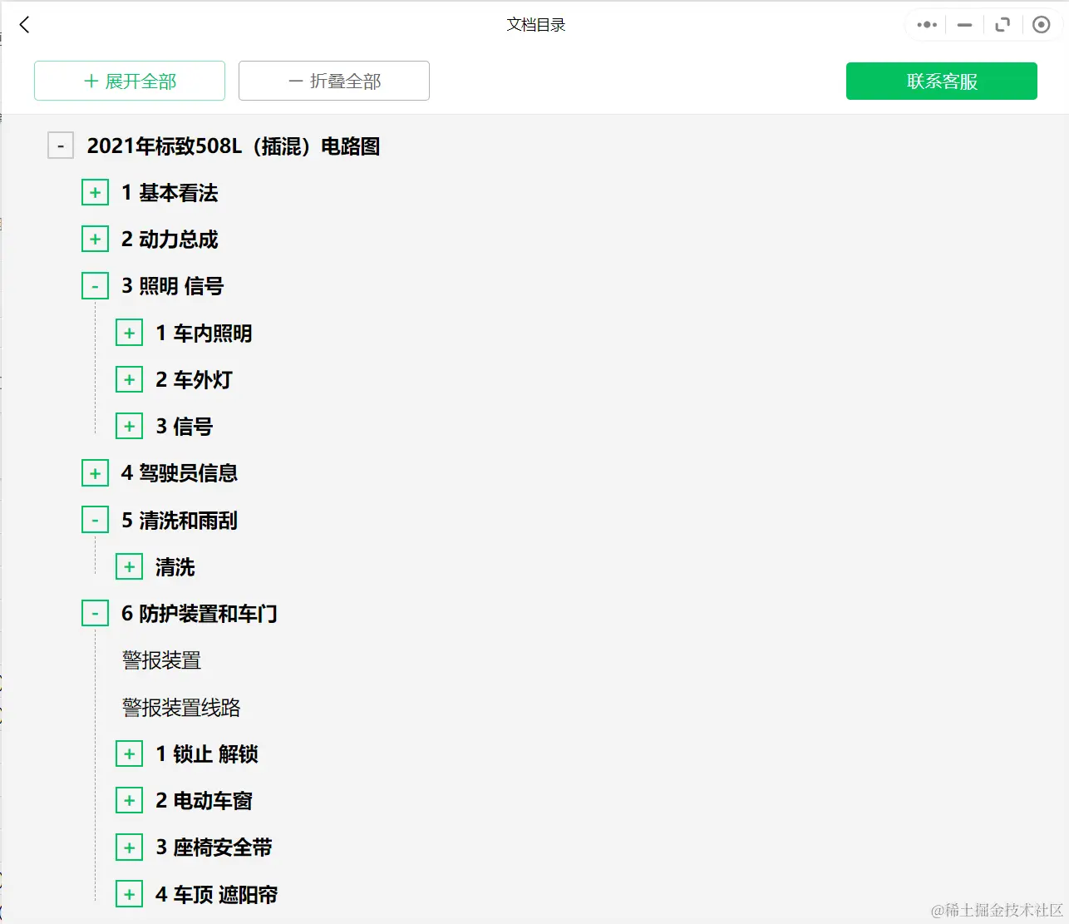
Task: Click the fullscreen icon in the top-right capsule
Action: [x=1002, y=24]
